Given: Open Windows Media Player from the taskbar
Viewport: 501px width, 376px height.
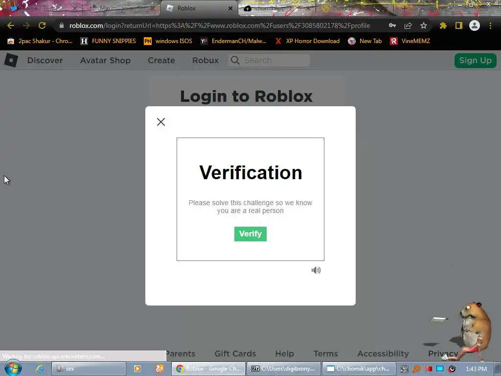Looking at the screenshot, I should (x=137, y=369).
